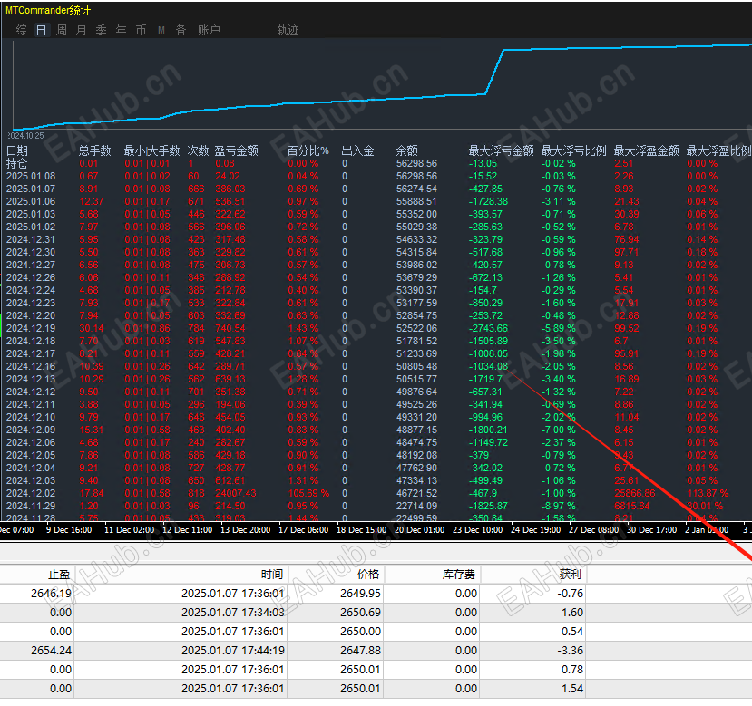Switch to the 年 yearly tab

point(122,30)
